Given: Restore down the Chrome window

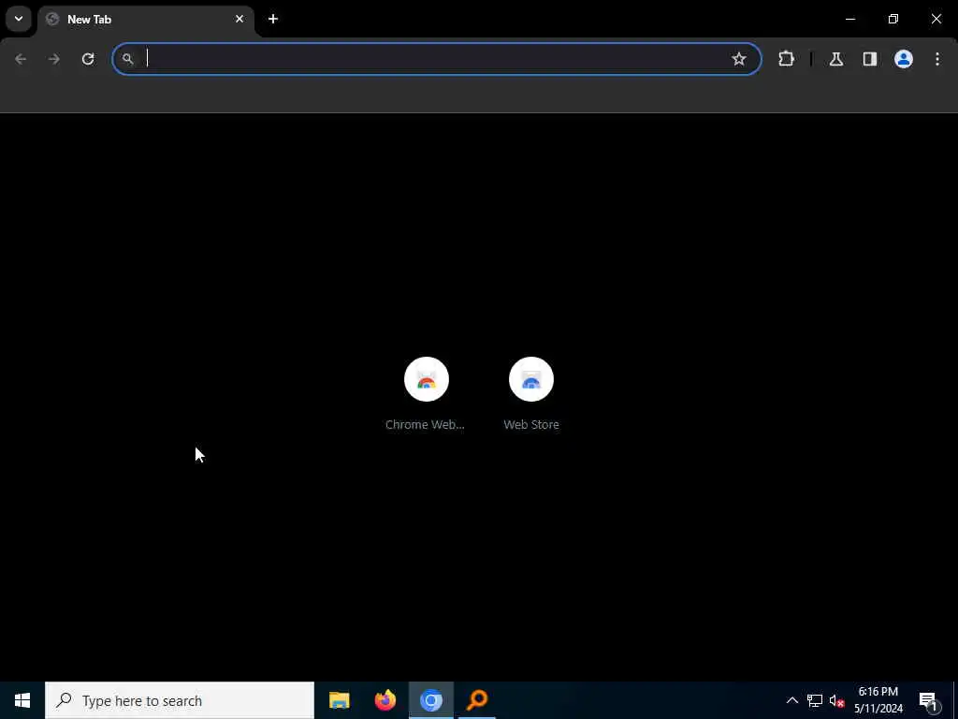Looking at the screenshot, I should tap(893, 19).
